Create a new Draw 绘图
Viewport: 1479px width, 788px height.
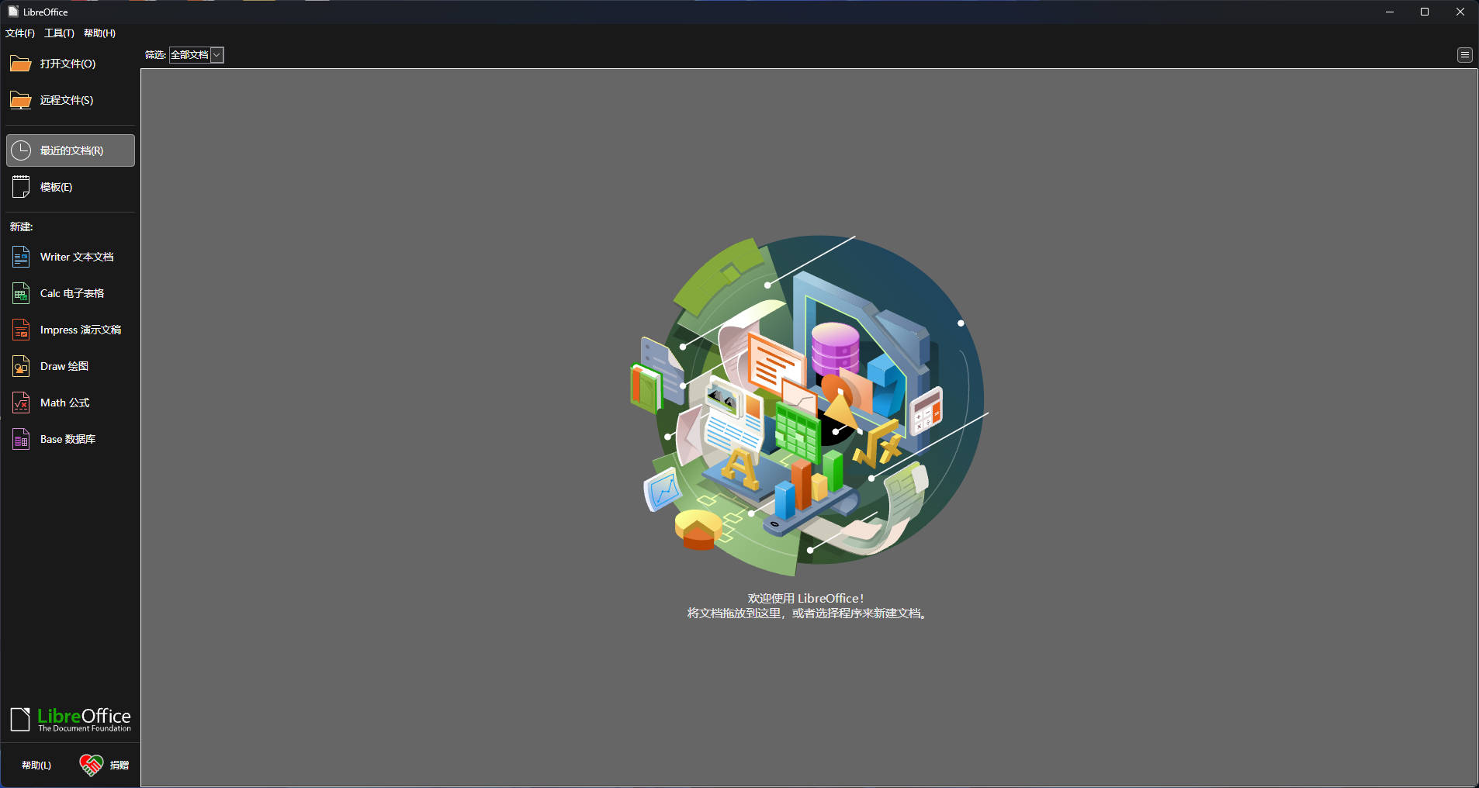[x=71, y=366]
